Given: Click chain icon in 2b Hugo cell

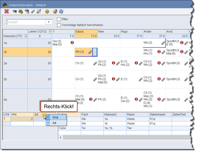Looking at the screenshot, I should click(141, 79).
